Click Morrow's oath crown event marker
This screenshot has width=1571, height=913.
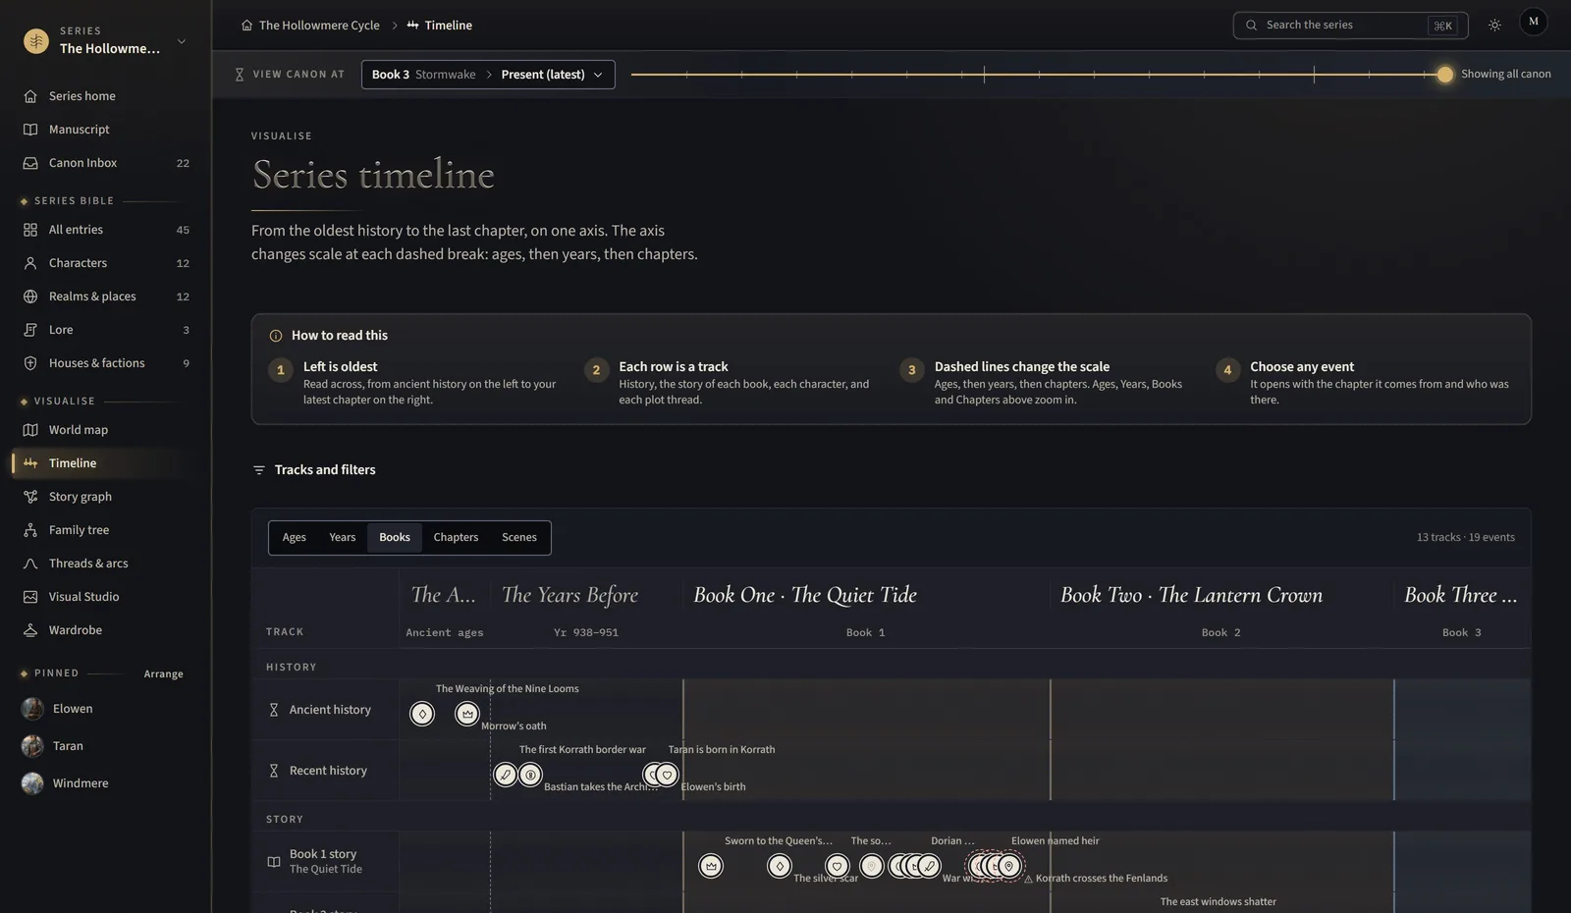[467, 714]
